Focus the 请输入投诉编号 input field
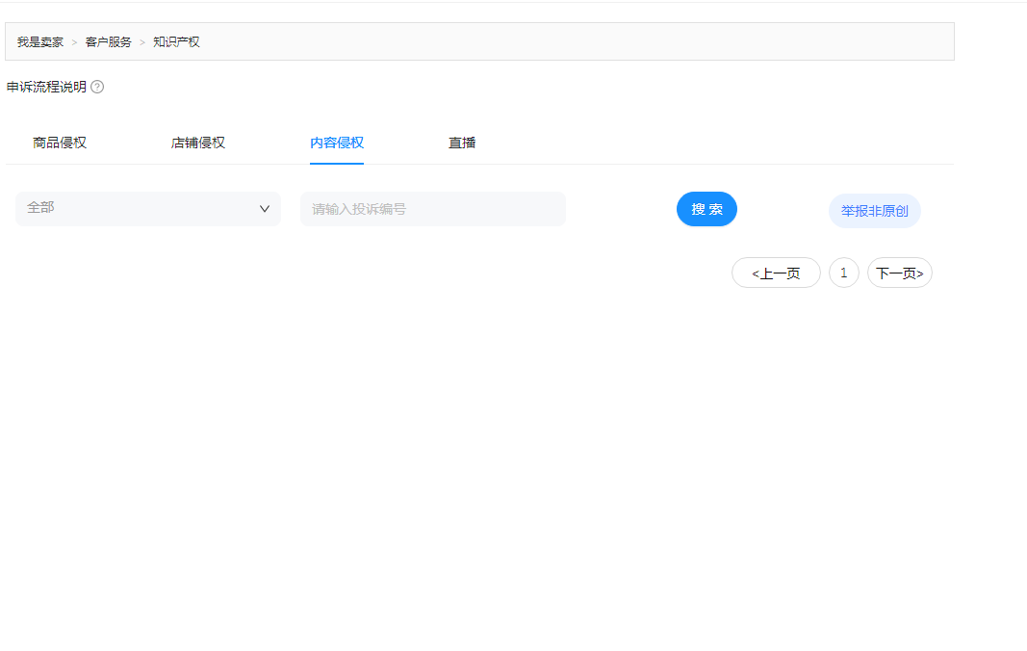The image size is (1027, 651). 433,209
